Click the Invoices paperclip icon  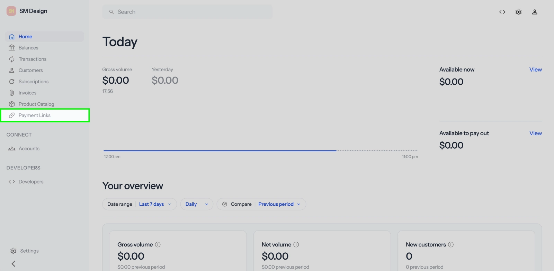[x=12, y=93]
